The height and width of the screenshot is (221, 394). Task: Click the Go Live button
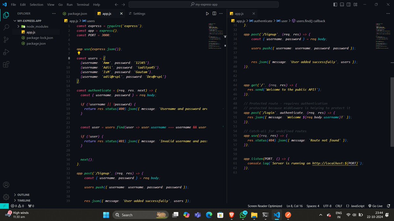[x=375, y=206]
